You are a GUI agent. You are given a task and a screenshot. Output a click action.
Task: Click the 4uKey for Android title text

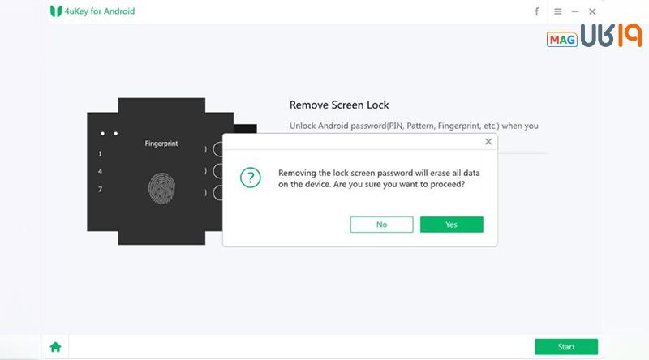101,11
